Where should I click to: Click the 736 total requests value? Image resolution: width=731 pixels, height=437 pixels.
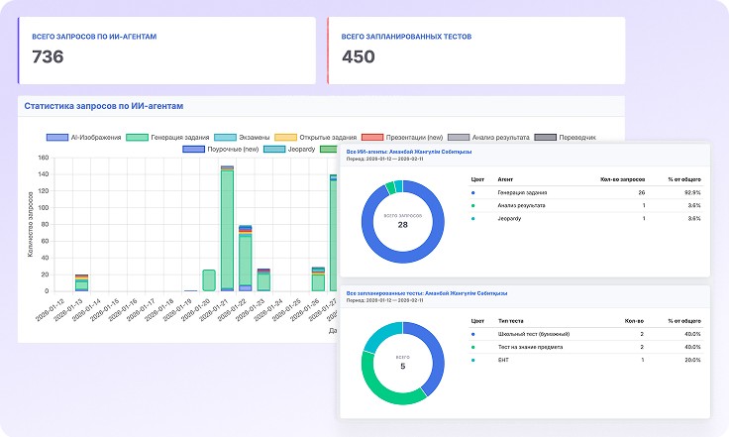[48, 56]
